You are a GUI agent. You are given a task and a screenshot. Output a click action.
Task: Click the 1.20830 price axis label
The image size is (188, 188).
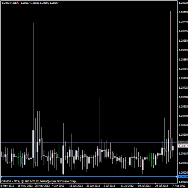tap(183, 3)
